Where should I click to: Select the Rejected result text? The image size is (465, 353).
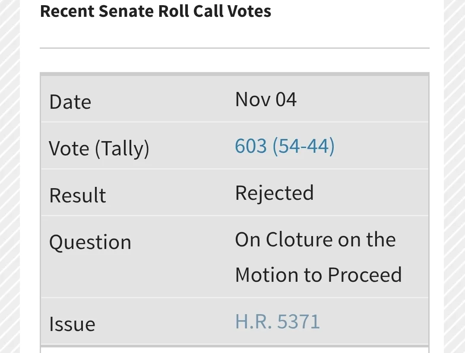coord(274,193)
